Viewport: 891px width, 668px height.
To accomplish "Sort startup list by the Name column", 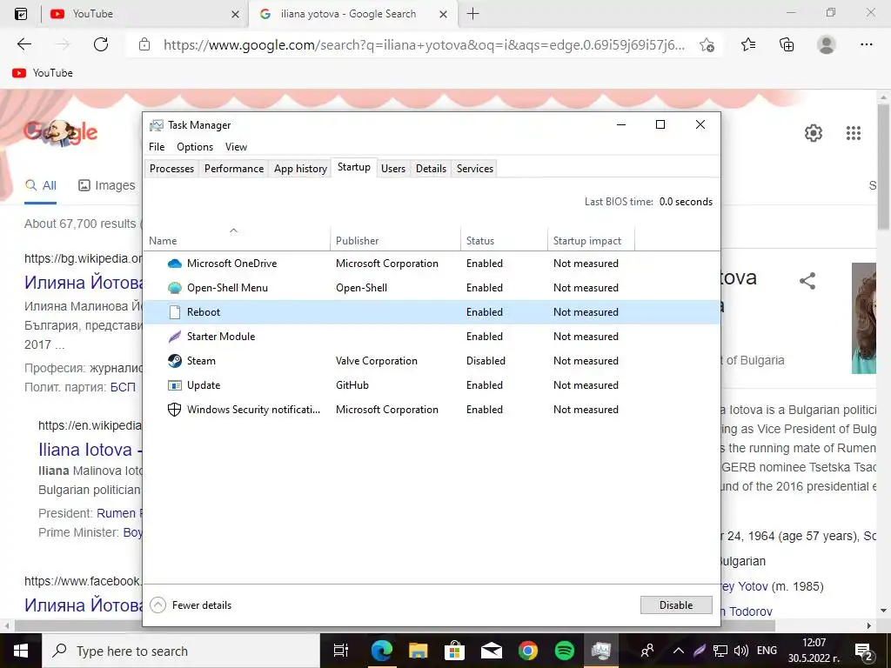I will (237, 241).
